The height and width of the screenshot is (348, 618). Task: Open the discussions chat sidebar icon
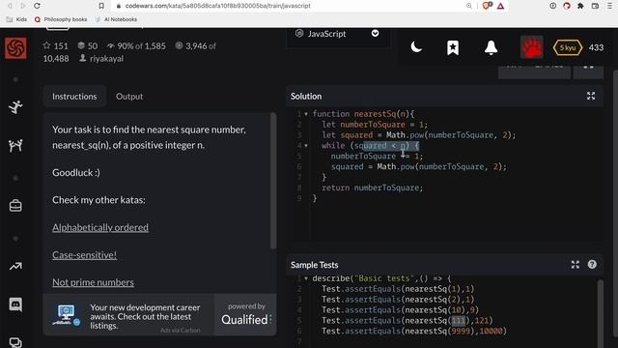[15, 342]
